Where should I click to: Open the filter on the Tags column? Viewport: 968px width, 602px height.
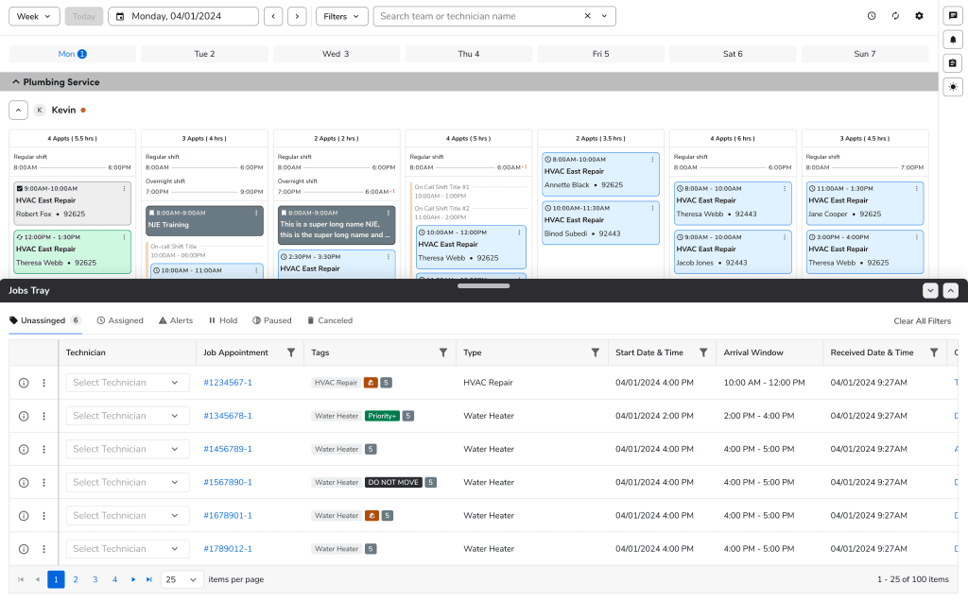[442, 352]
